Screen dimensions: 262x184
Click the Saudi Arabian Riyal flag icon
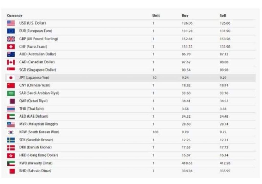11,93
